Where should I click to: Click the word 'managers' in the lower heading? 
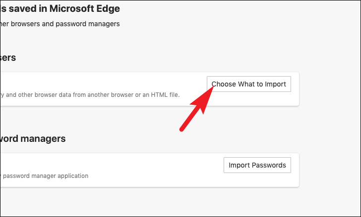tap(43, 139)
